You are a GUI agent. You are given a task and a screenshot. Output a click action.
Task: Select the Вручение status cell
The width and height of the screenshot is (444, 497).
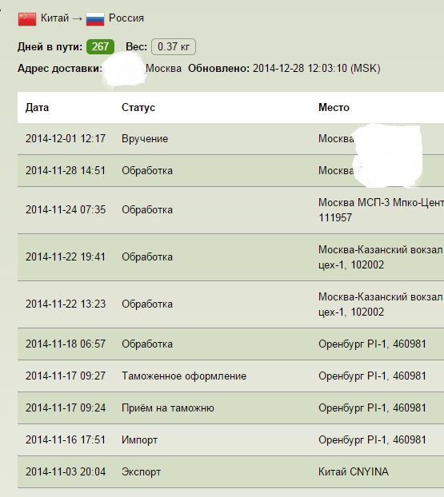(145, 139)
